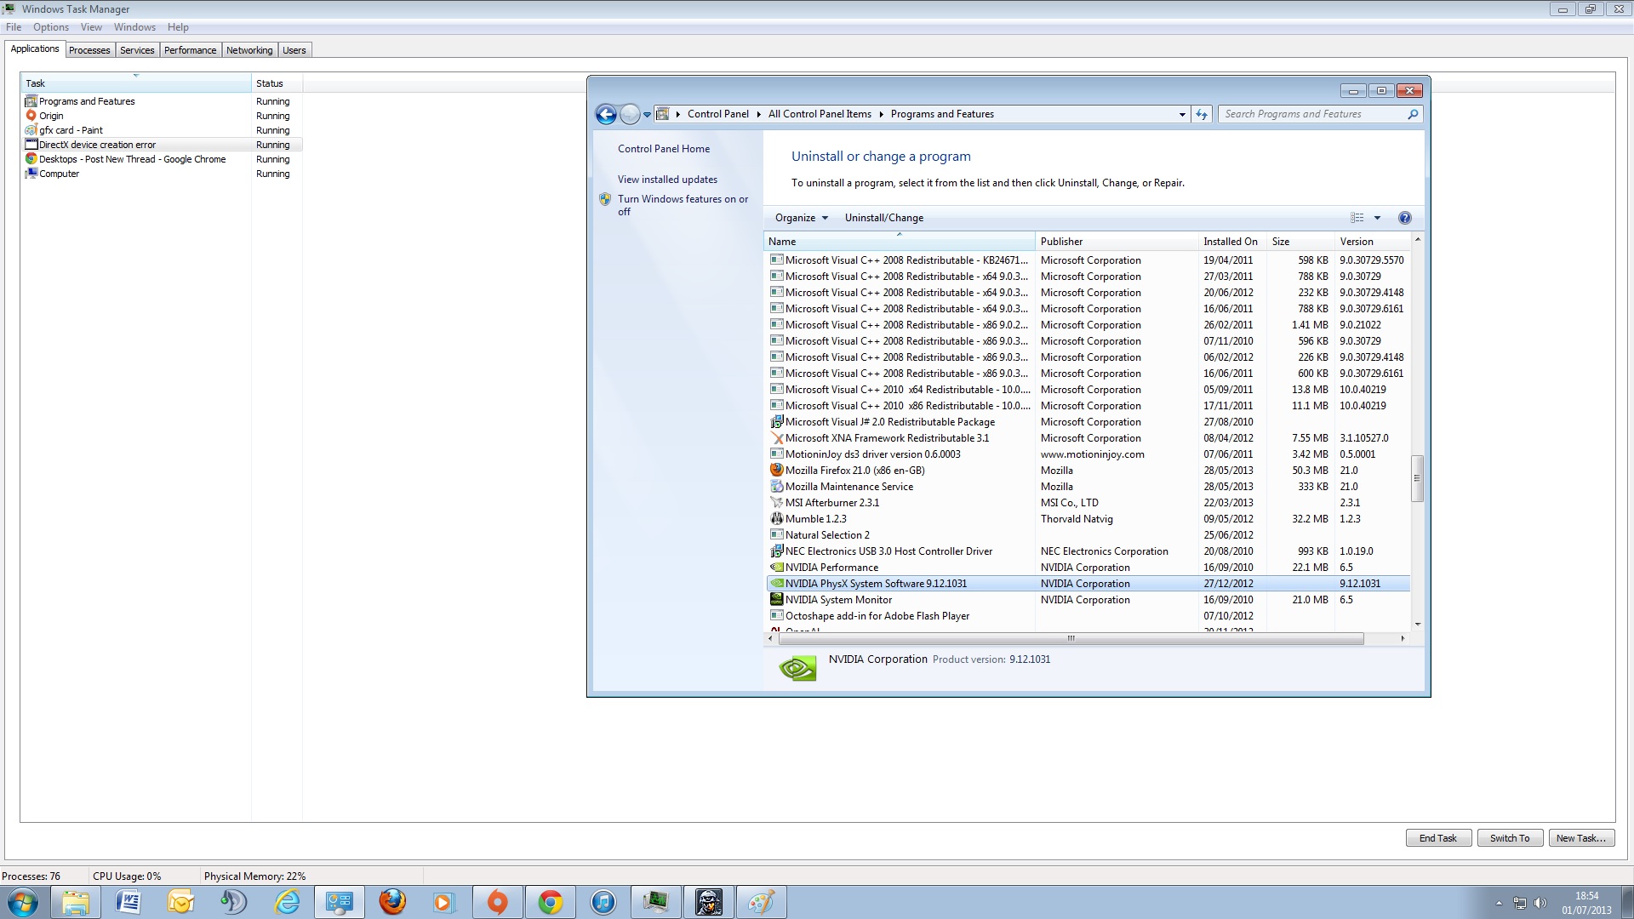Switch to Google Chrome taskbar icon
The height and width of the screenshot is (919, 1634).
pyautogui.click(x=551, y=902)
